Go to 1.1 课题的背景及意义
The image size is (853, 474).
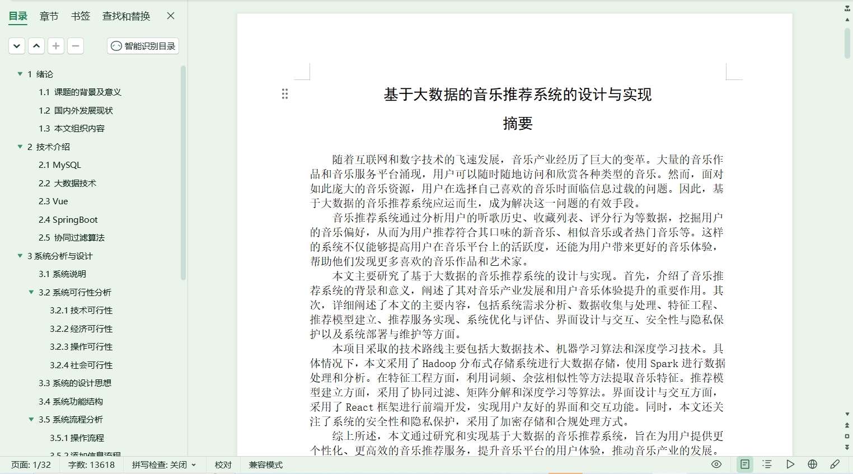pos(80,92)
